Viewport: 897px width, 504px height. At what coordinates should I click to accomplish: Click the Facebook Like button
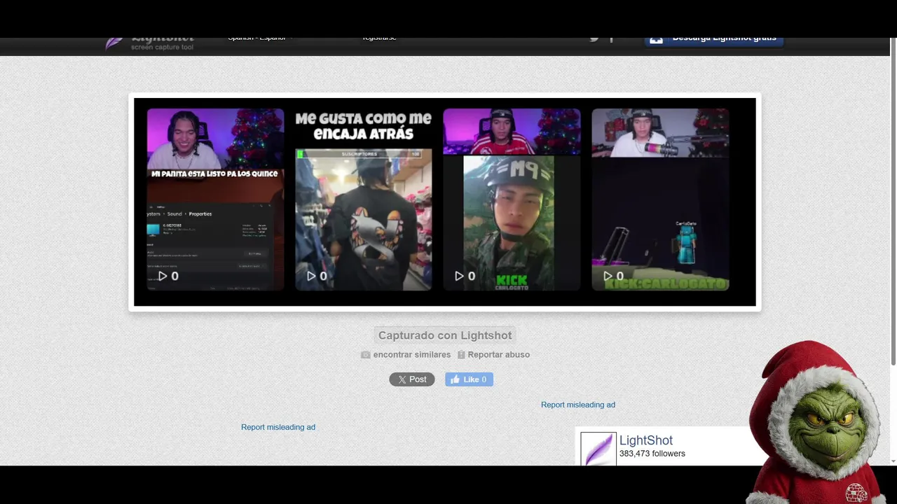click(x=469, y=379)
